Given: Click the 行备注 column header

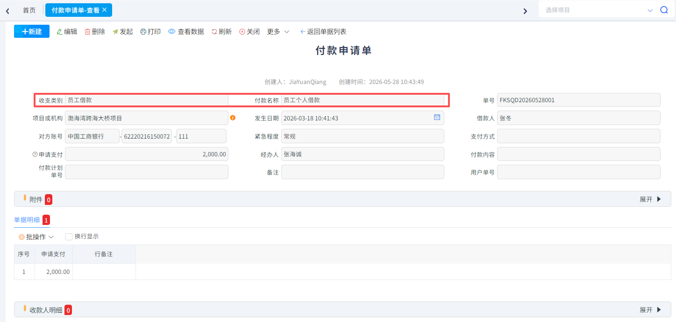Looking at the screenshot, I should [104, 254].
